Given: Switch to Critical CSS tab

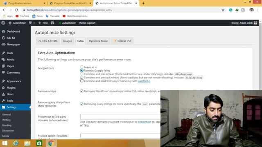Looking at the screenshot, I should click(122, 41).
